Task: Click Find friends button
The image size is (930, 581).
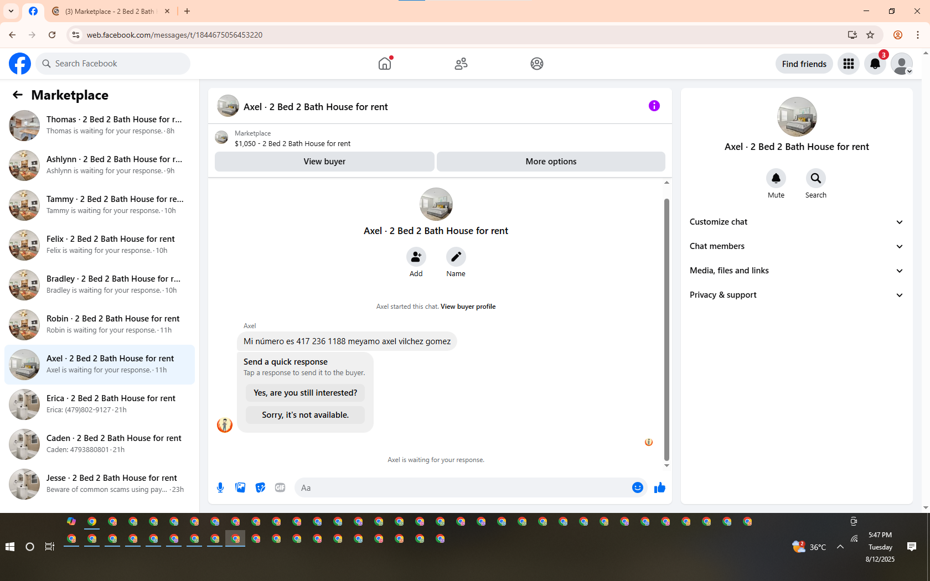Action: coord(804,64)
